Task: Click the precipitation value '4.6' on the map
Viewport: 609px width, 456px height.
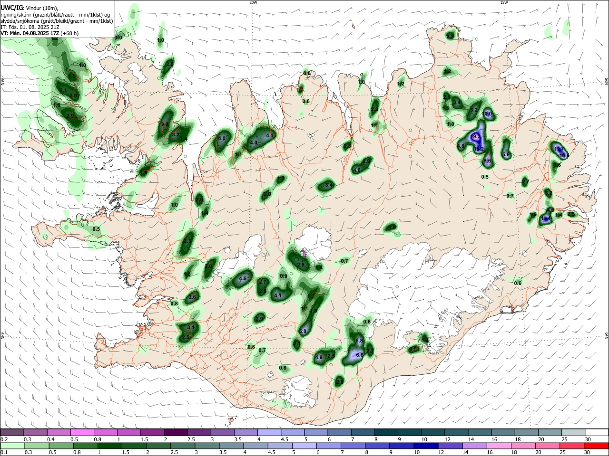Action: click(x=243, y=279)
